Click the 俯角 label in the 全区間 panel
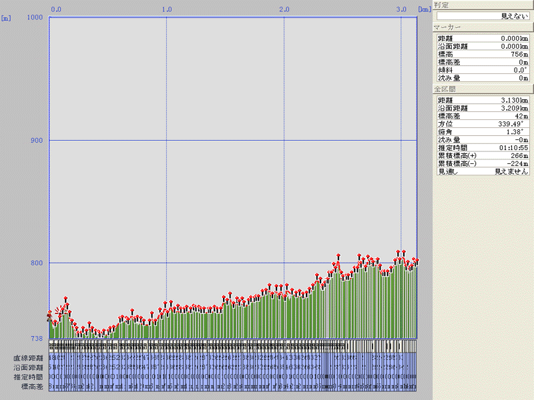Image resolution: width=534 pixels, height=400 pixels. point(445,131)
